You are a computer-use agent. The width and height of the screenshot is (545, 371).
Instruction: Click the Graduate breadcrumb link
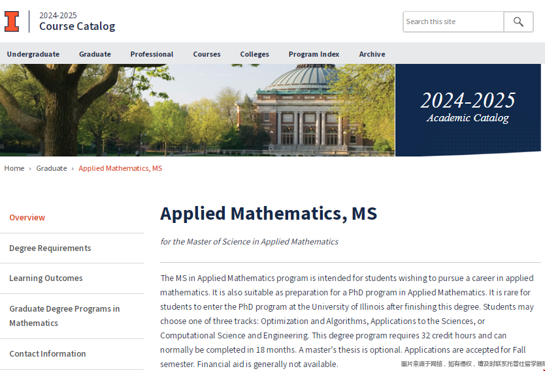click(x=52, y=168)
